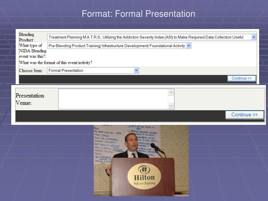Expand the Choose Item format dropdown arrow
This screenshot has width=268, height=201.
pos(136,70)
